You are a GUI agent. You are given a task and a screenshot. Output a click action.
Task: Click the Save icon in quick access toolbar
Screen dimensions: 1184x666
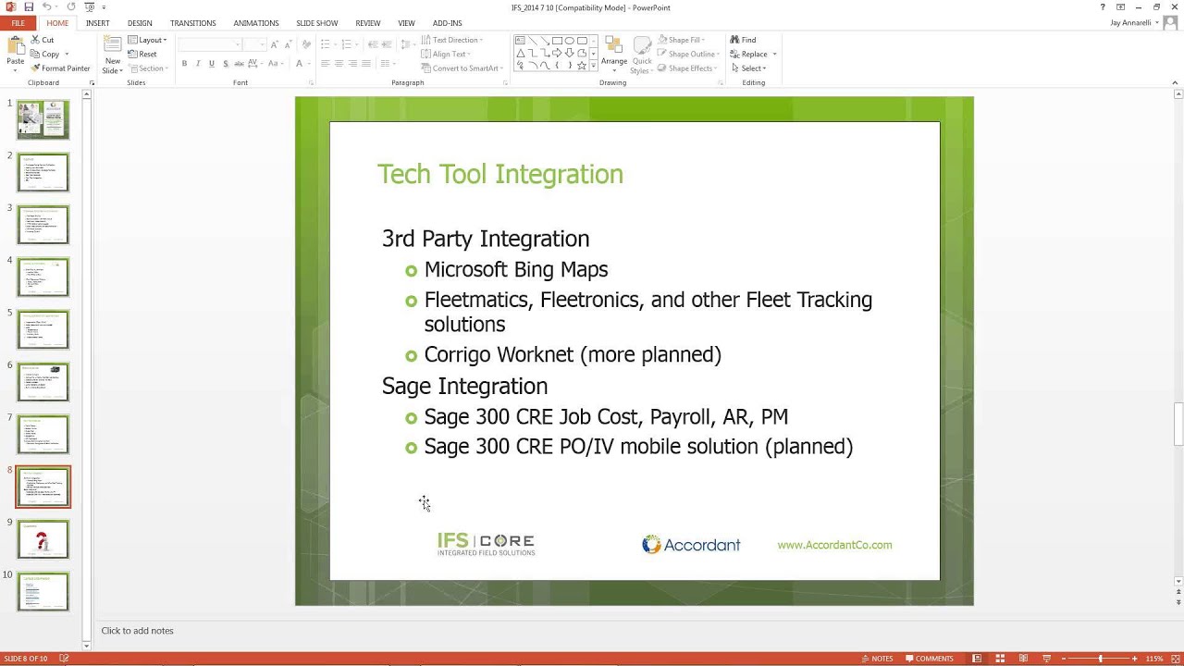tap(29, 7)
